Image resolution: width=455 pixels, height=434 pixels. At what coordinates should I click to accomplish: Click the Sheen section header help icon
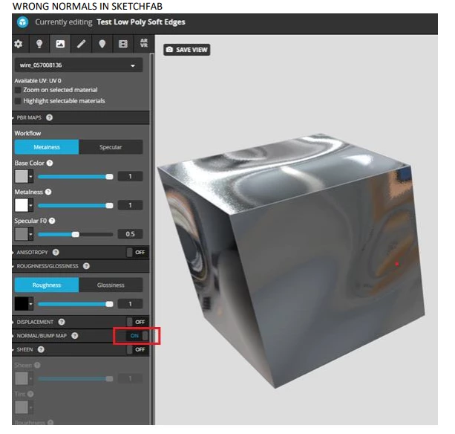coord(41,350)
